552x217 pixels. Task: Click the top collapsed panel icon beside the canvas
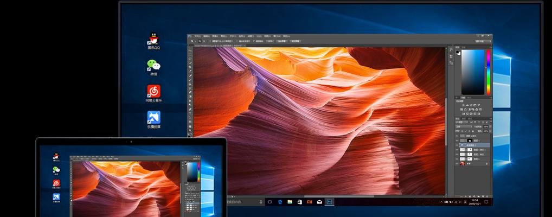(451, 50)
